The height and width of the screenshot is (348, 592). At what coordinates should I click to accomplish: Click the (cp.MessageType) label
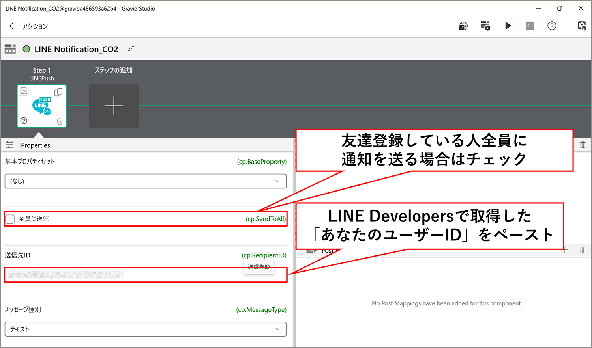coord(261,310)
